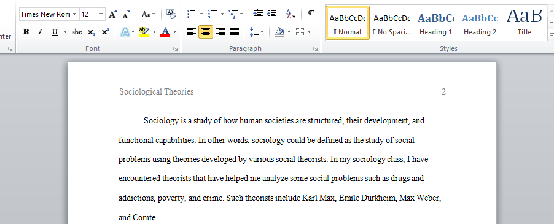Toggle Subscript formatting
The image size is (554, 224).
91,32
